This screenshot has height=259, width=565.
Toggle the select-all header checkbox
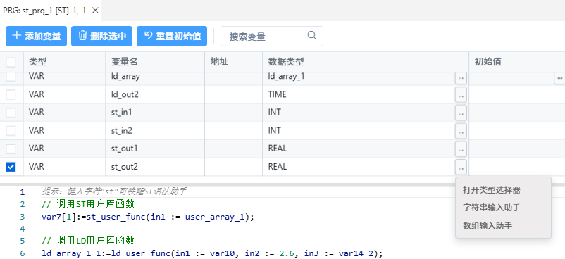tap(11, 63)
